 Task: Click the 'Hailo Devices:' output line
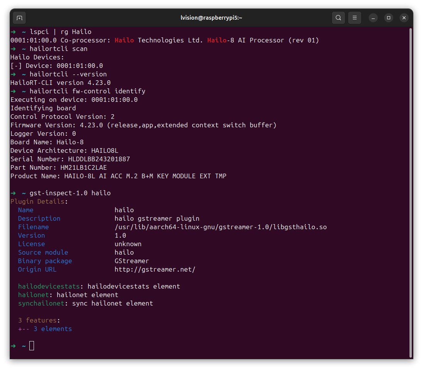(x=37, y=57)
